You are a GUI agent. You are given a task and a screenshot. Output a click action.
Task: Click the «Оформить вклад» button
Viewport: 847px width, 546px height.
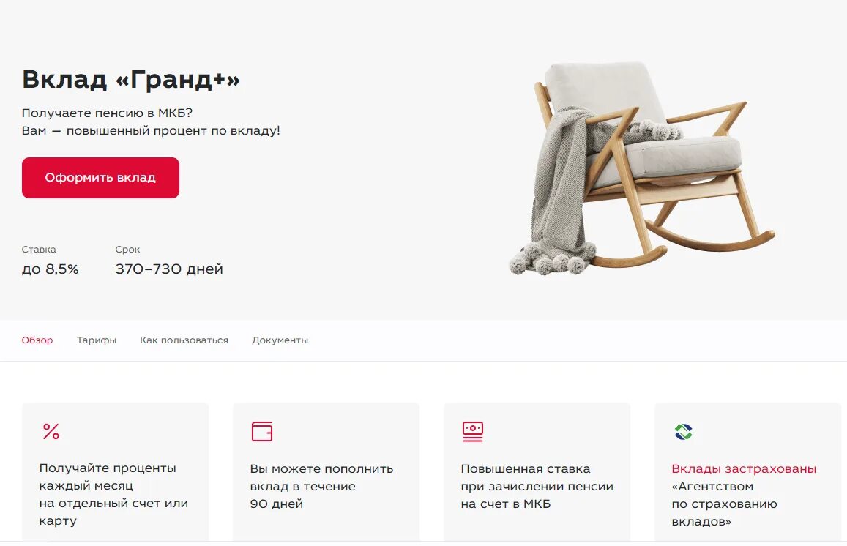[x=100, y=178]
